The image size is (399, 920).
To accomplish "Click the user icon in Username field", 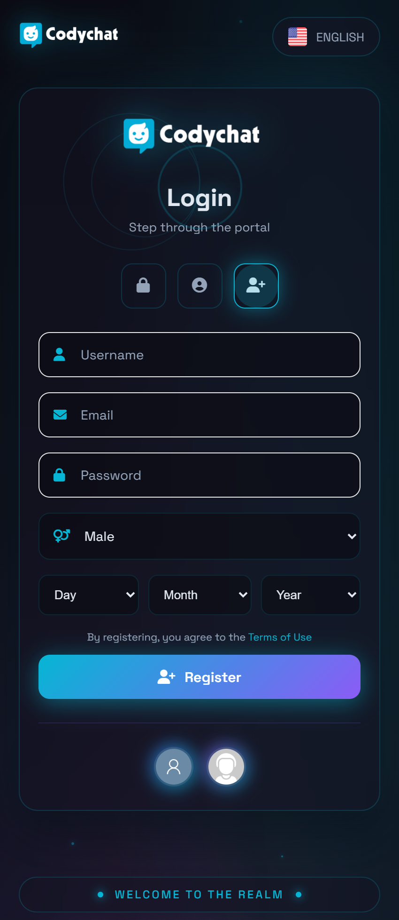I will click(60, 355).
